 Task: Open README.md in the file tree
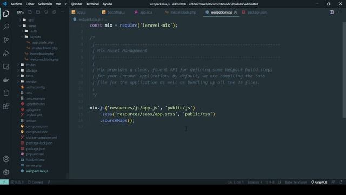[35, 160]
